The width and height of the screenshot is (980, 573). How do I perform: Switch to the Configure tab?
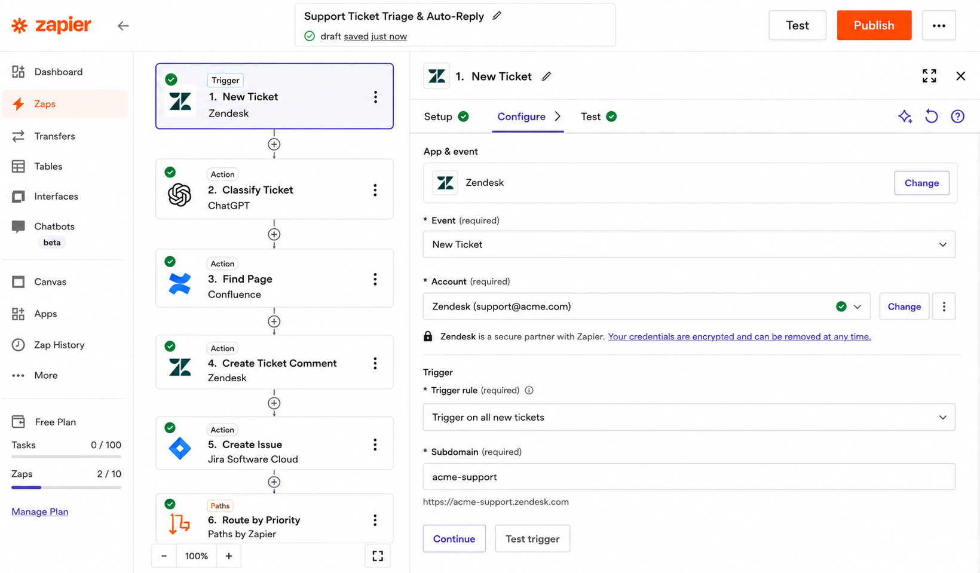click(x=528, y=117)
